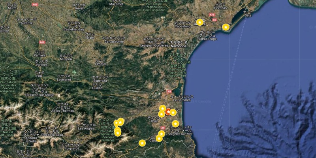Select the star marker on the coast southwest of Sète
This screenshot has height=158, width=316.
click(x=226, y=27)
